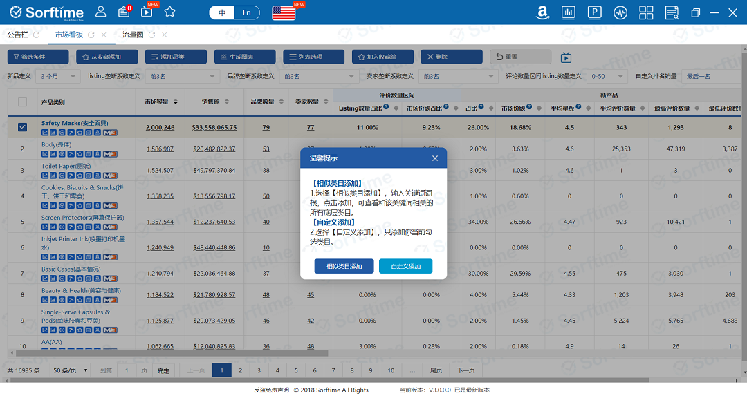Toggle the select-all checkbox in table header

pos(22,102)
